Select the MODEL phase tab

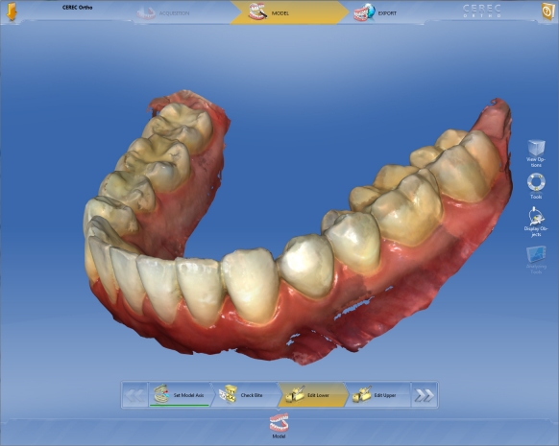point(289,12)
